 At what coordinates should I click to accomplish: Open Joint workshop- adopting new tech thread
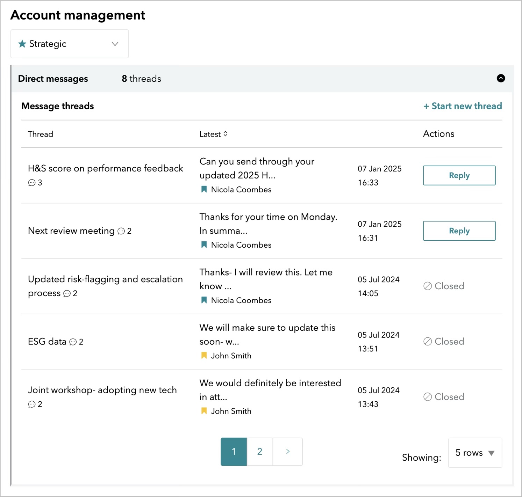102,390
